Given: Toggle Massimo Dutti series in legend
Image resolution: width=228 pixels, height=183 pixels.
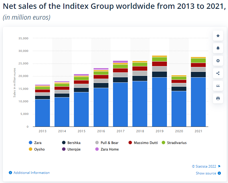Looking at the screenshot, I should [143, 143].
